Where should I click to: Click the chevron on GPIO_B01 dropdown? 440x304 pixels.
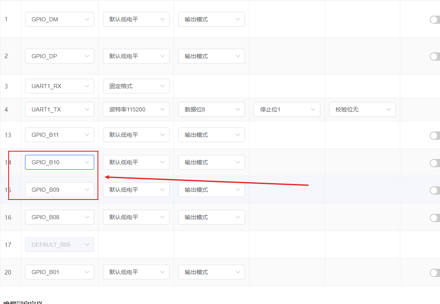[87, 272]
